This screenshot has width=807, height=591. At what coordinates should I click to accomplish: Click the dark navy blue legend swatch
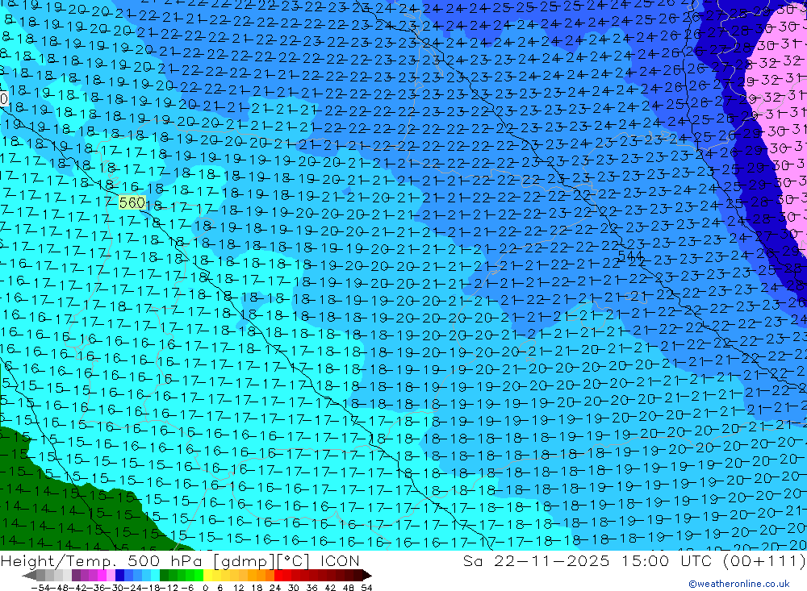coord(119,575)
